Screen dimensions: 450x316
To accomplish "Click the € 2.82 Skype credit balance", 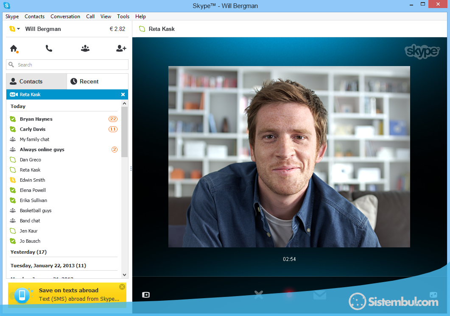I will pos(117,29).
